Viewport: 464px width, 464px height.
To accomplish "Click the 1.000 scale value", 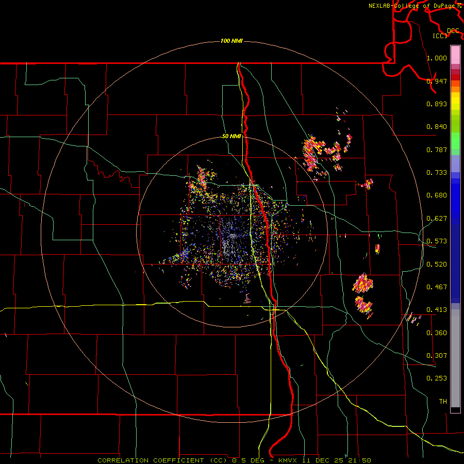I will point(437,58).
